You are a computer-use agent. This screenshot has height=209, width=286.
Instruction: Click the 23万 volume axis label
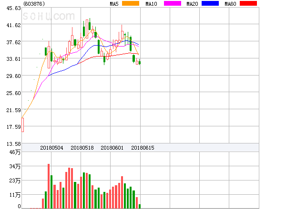tap(15, 180)
